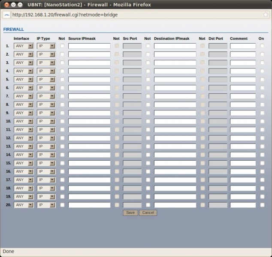272x257 pixels.
Task: Open the IP Type dropdown for rule 2
Action: click(x=46, y=54)
